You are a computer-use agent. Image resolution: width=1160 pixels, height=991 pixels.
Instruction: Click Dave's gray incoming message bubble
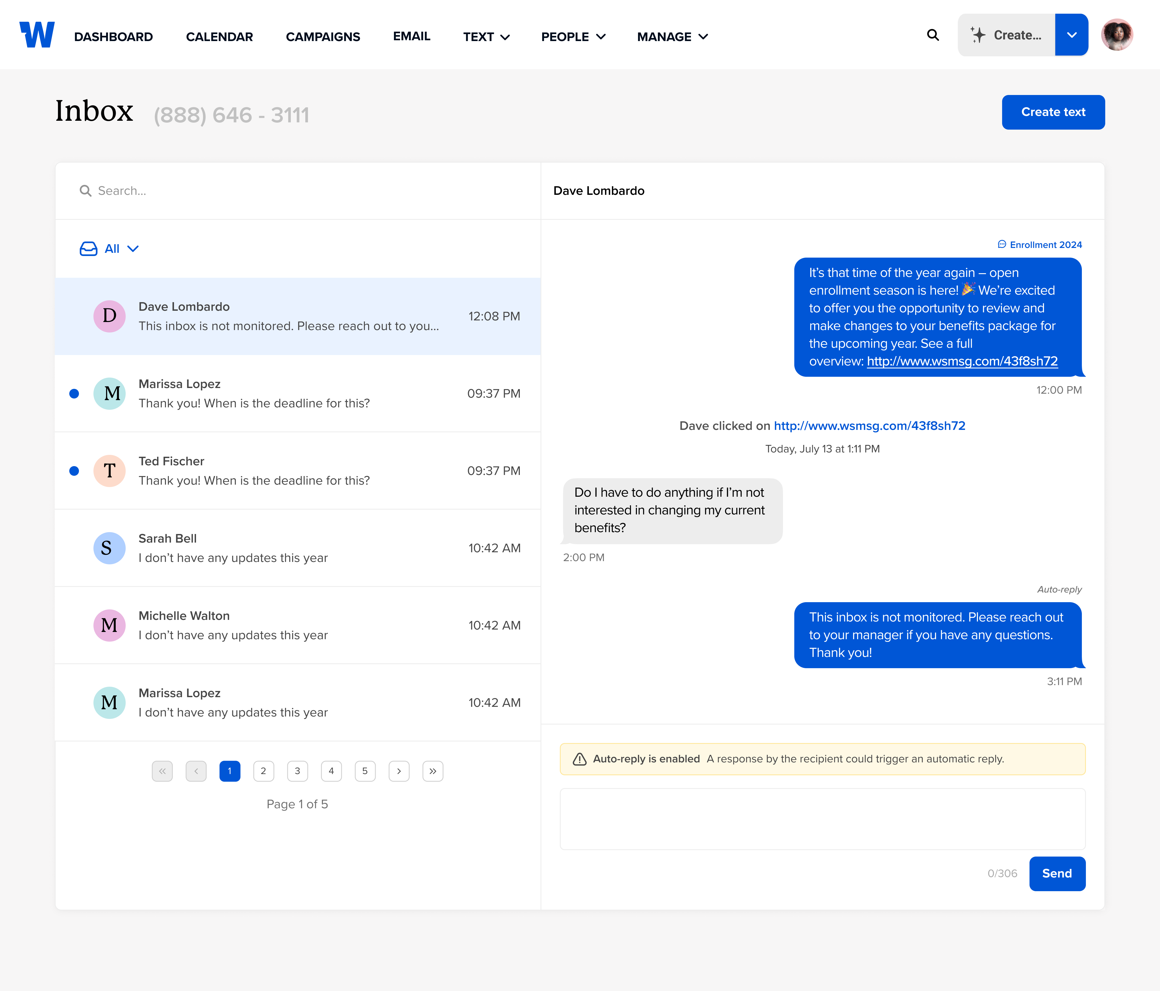[x=672, y=510]
